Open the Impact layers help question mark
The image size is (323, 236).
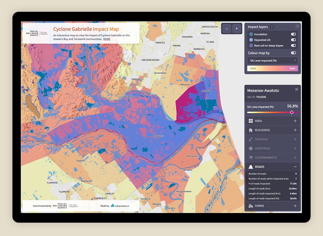[272, 27]
